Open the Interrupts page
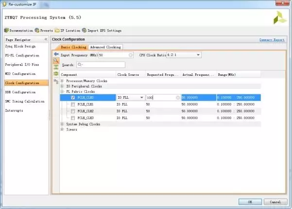This screenshot has height=209, width=292. pyautogui.click(x=14, y=110)
